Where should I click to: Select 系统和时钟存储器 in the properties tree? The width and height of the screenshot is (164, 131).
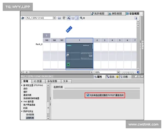pyautogui.click(x=31, y=98)
